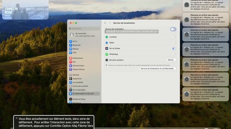This screenshot has width=231, height=129.
Task: Toggle location access for Safari
Action: tap(174, 43)
